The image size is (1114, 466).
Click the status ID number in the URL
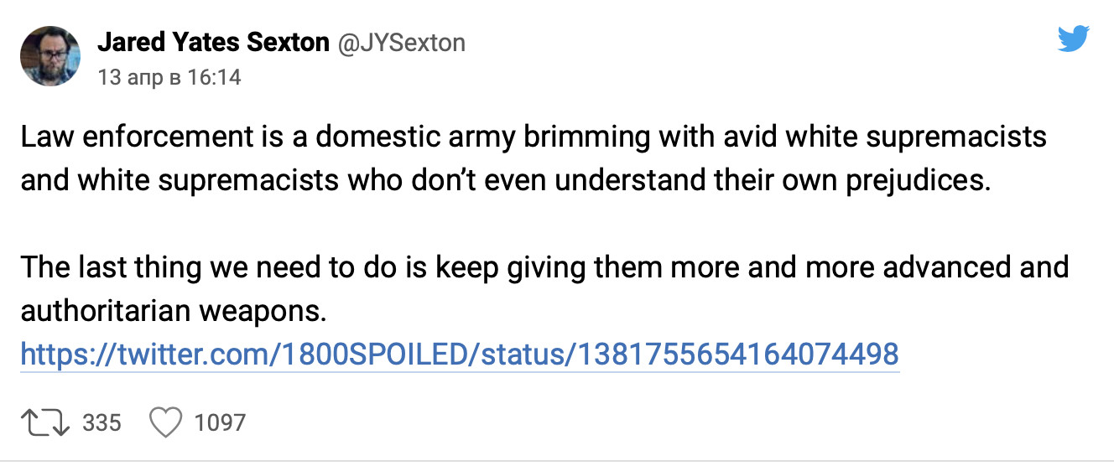click(734, 354)
